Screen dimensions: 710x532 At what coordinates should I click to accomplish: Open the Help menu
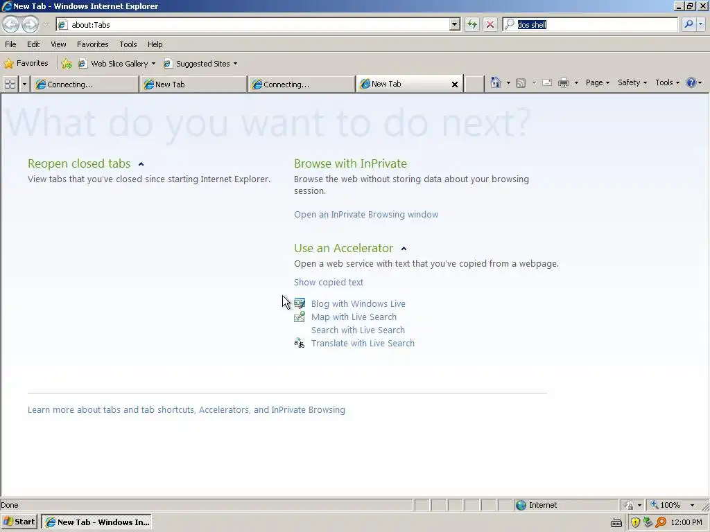click(x=155, y=44)
